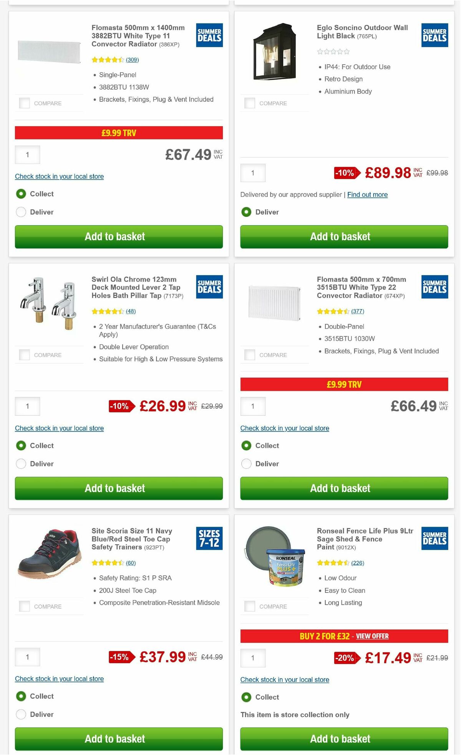
Task: Select Deliver for the Swirl bath pillar tap
Action: click(x=21, y=464)
